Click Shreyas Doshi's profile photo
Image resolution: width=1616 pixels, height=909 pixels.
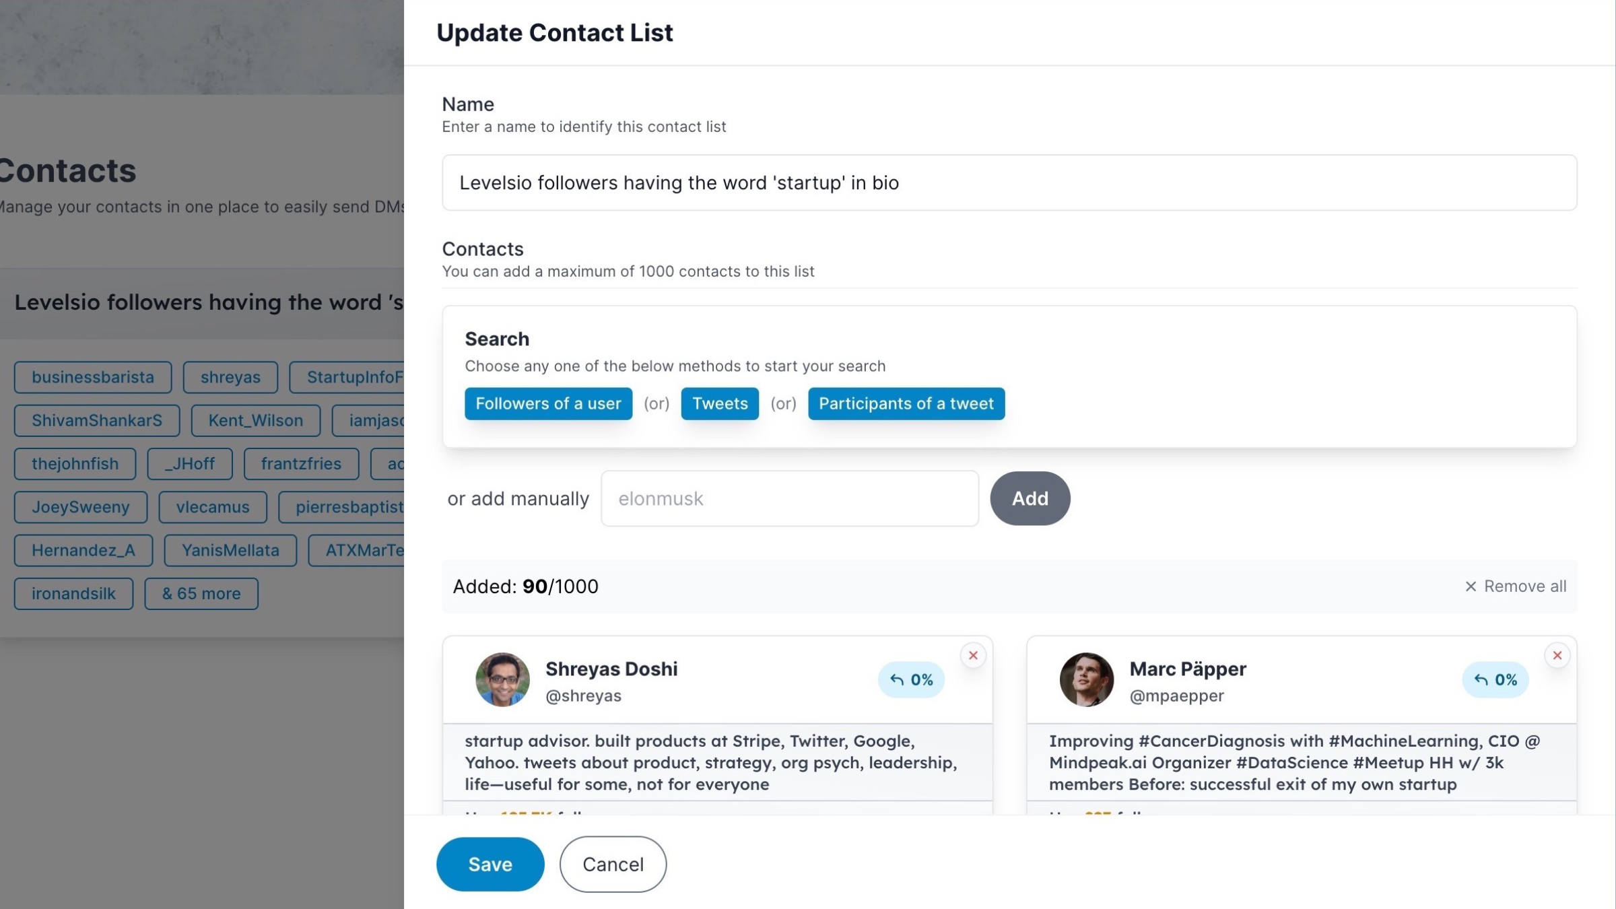[502, 679]
